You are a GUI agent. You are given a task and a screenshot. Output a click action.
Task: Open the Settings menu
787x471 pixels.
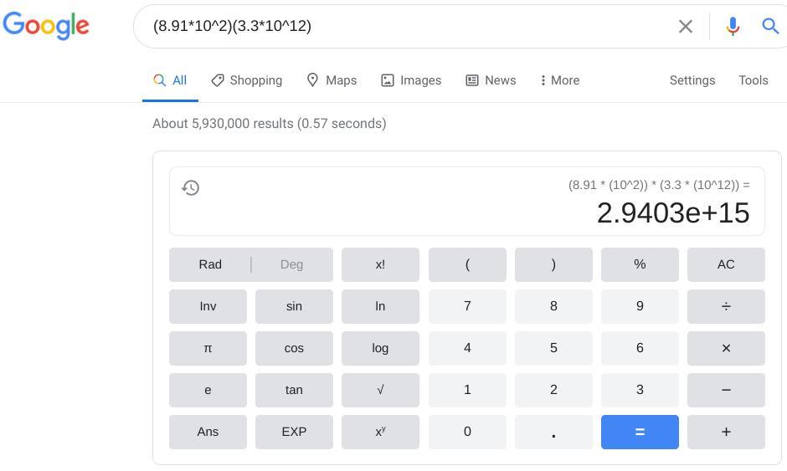tap(692, 80)
